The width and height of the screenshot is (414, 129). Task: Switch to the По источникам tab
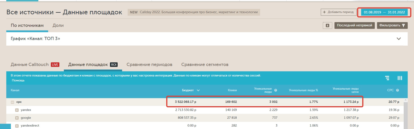tap(27, 25)
